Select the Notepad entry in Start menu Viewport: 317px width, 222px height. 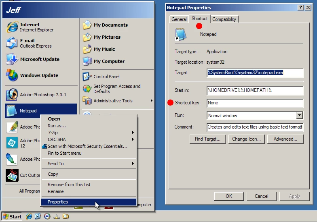40,111
